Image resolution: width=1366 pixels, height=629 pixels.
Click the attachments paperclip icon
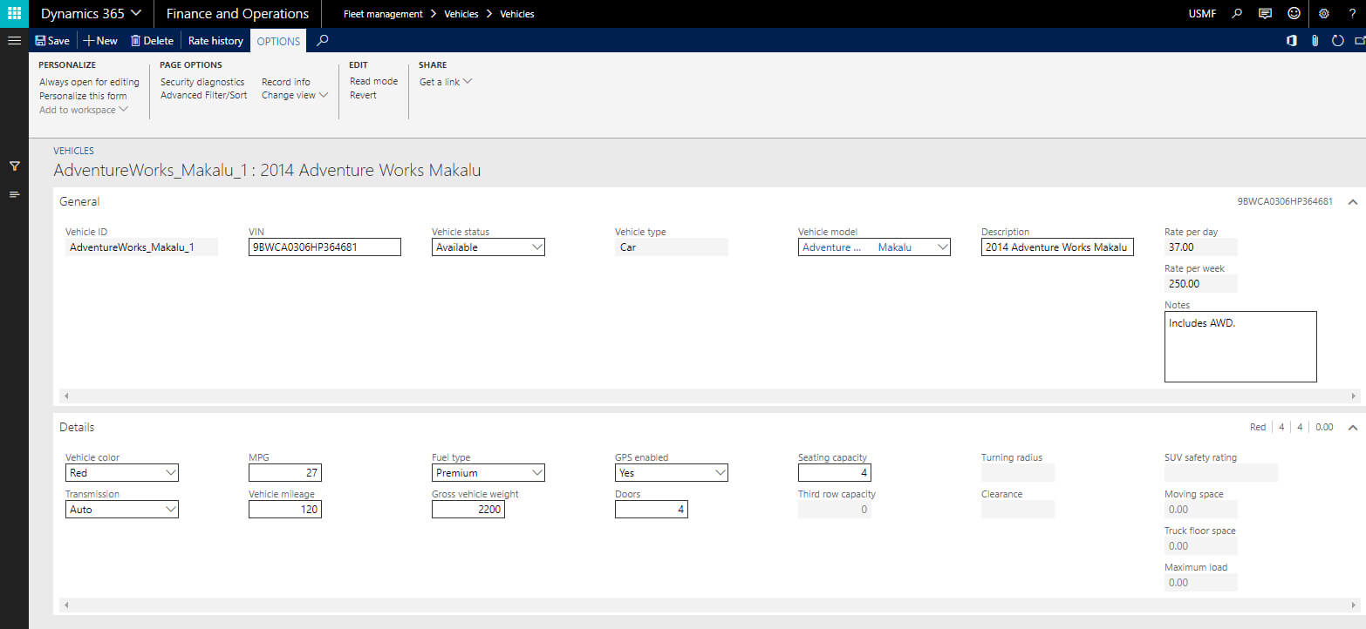(1315, 41)
